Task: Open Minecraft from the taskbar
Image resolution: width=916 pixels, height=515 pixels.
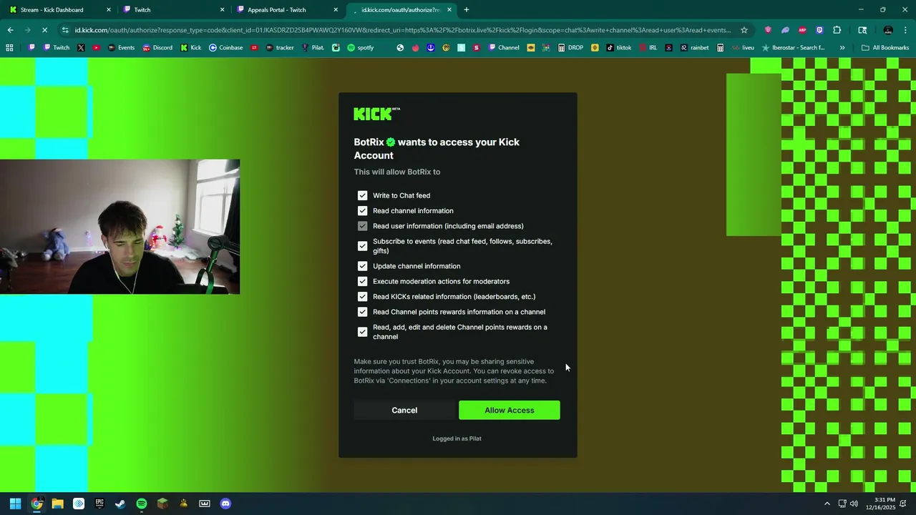Action: pyautogui.click(x=162, y=504)
